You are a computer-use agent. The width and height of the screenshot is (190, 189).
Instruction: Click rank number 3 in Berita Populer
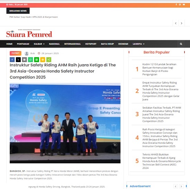[x=137, y=114]
